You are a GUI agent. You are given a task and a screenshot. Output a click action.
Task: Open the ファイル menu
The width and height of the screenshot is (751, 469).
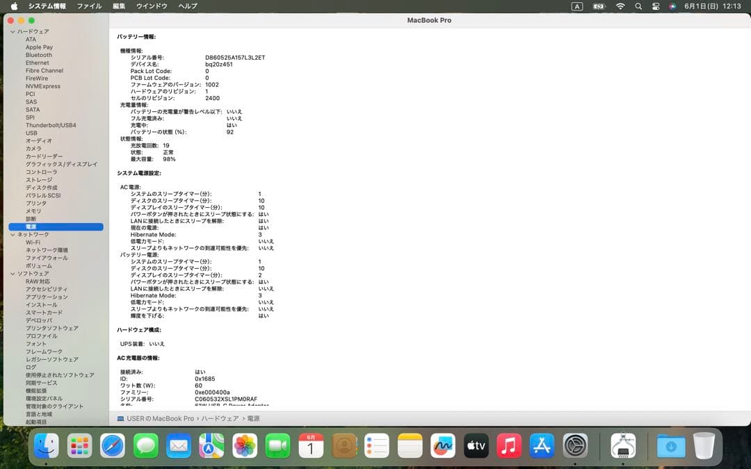click(x=89, y=6)
